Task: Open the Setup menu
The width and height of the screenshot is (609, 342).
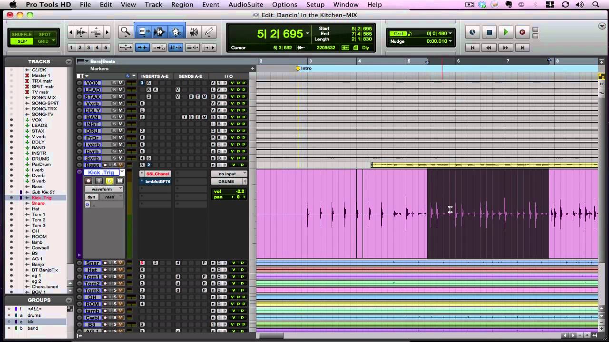Action: (x=315, y=4)
